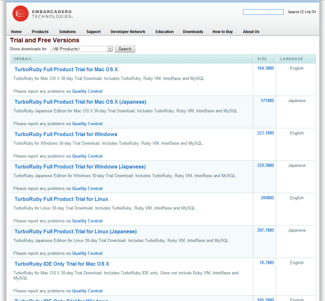This screenshot has height=301, width=325.
Task: Click the small icon between Search and Log On
Action: [302, 12]
